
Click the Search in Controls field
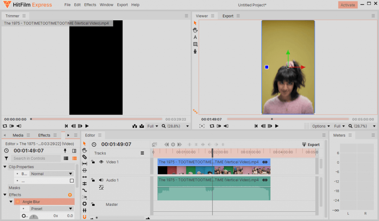(36, 158)
